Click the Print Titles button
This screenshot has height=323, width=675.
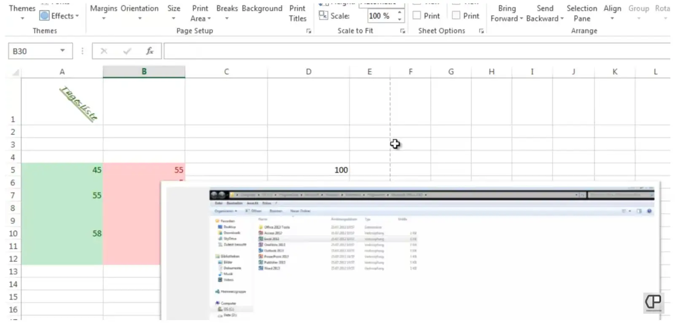click(x=297, y=13)
